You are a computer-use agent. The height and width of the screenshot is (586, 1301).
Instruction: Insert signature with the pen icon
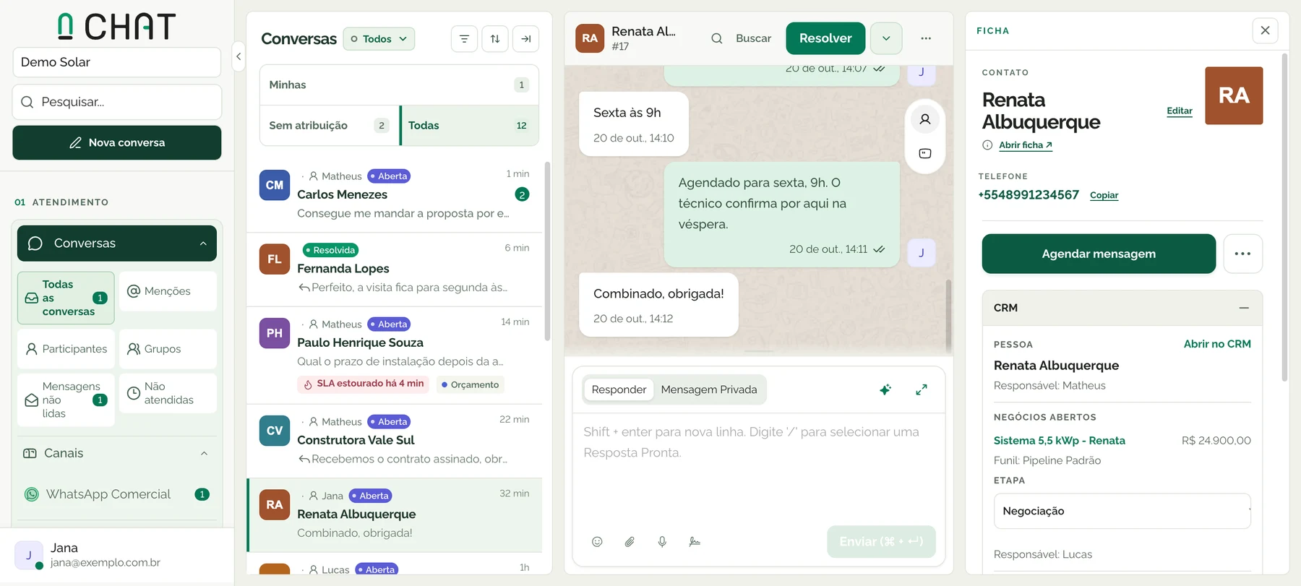(x=695, y=542)
